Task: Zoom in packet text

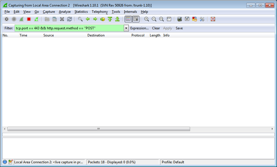Action: coord(146,19)
